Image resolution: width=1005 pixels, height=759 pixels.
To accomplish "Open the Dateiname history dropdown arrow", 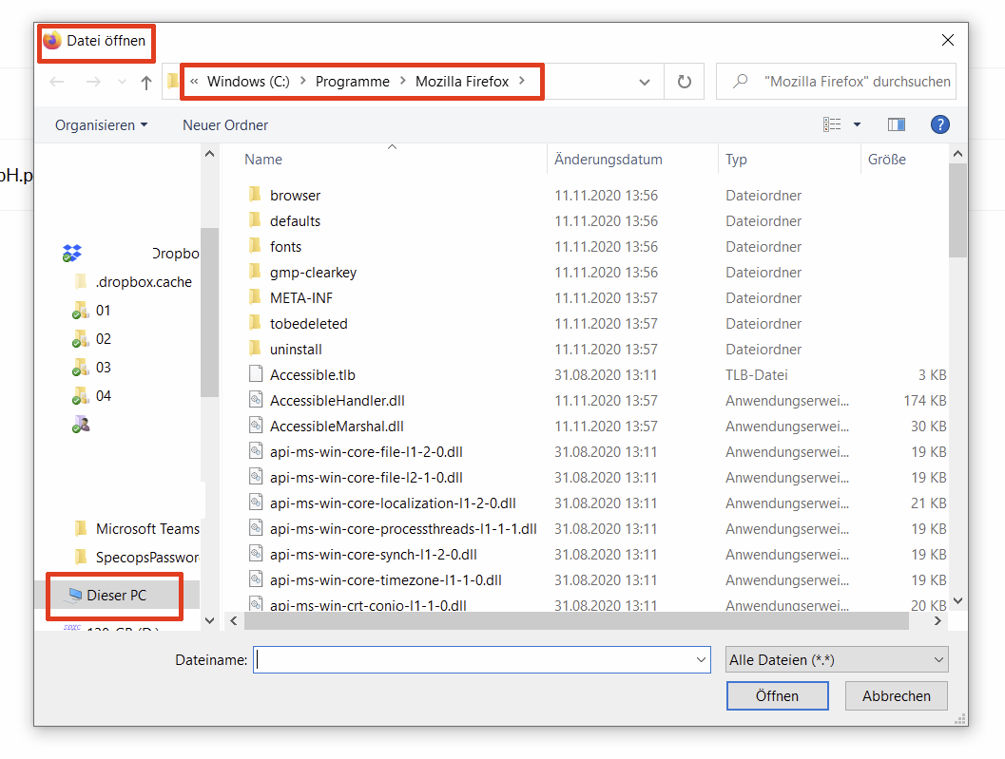I will pos(702,659).
